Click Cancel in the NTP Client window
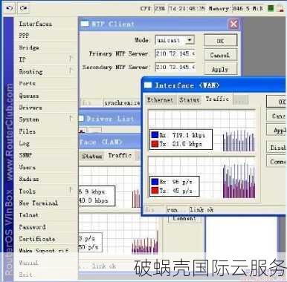 (220, 55)
